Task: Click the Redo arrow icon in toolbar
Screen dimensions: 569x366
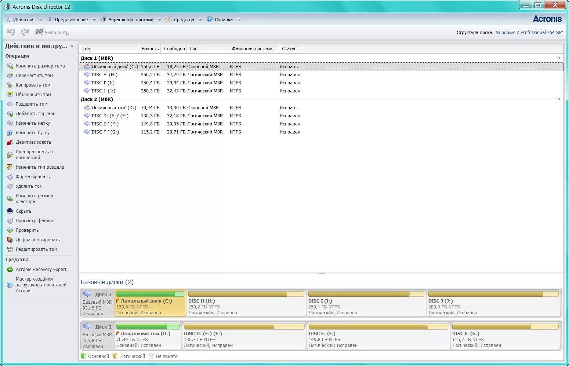Action: pyautogui.click(x=25, y=32)
